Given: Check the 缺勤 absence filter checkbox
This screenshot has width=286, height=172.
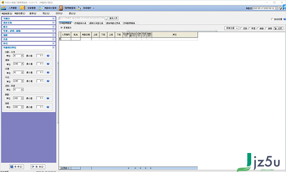Looking at the screenshot, I should [257, 29].
